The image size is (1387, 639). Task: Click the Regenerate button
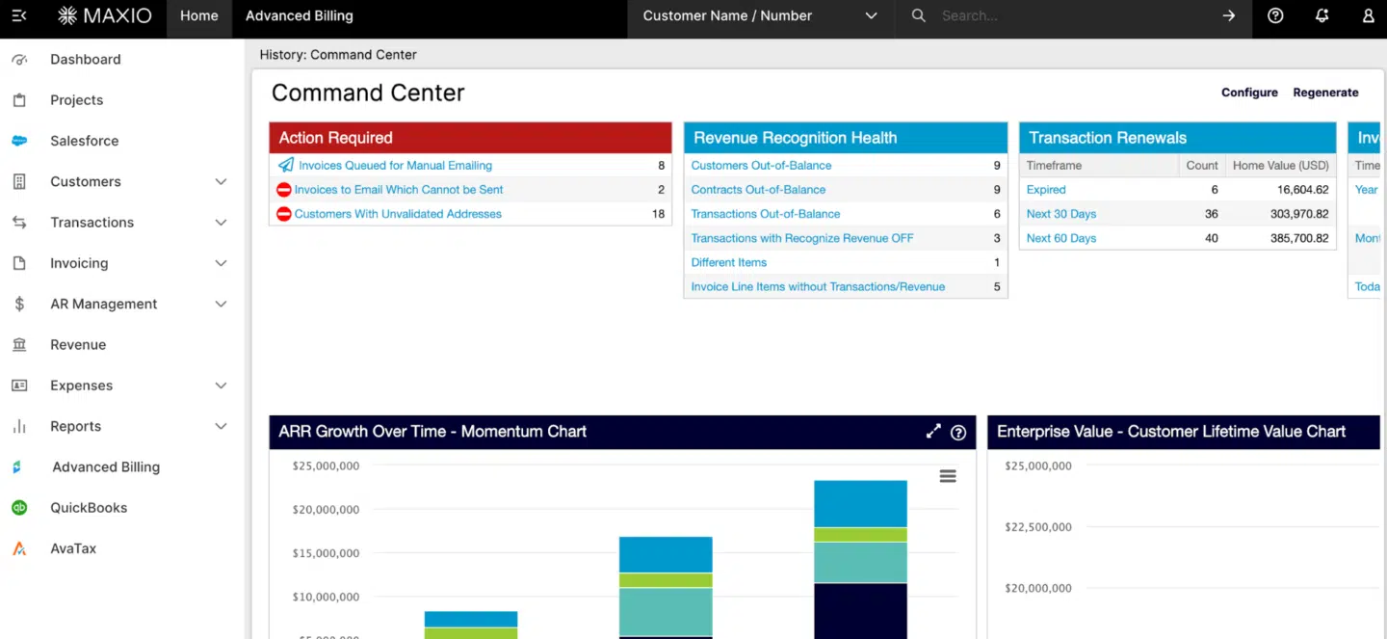pos(1325,92)
